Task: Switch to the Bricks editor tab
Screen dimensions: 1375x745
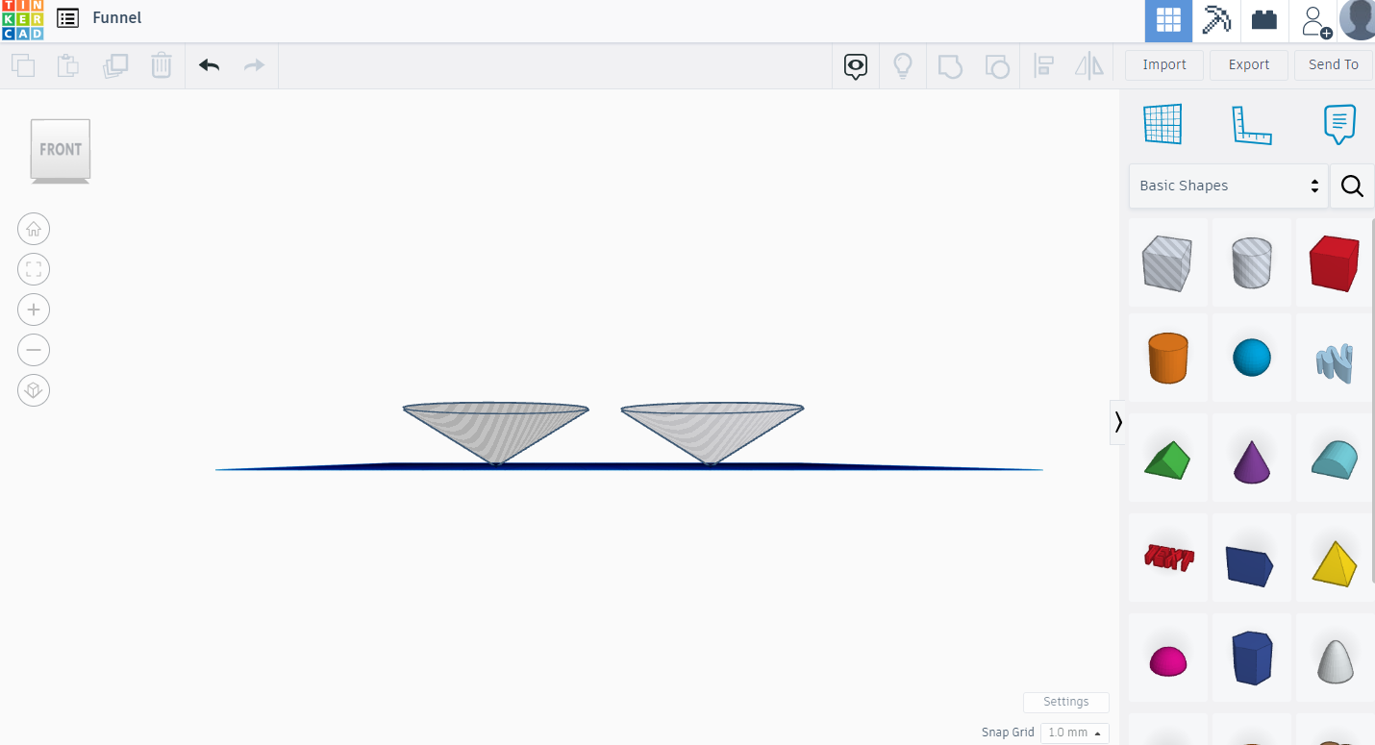Action: pyautogui.click(x=1264, y=20)
